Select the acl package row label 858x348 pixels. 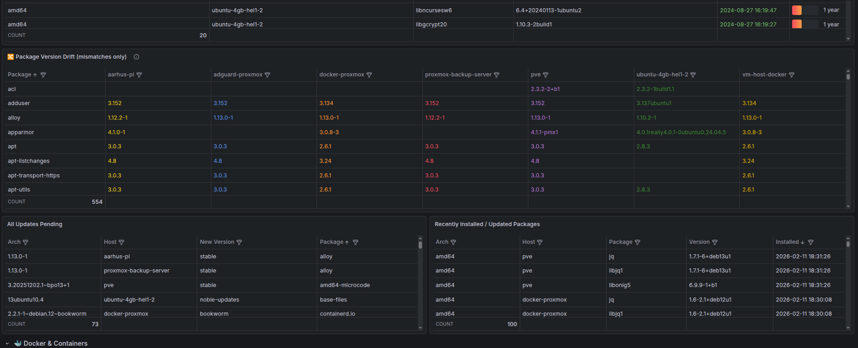[x=12, y=89]
